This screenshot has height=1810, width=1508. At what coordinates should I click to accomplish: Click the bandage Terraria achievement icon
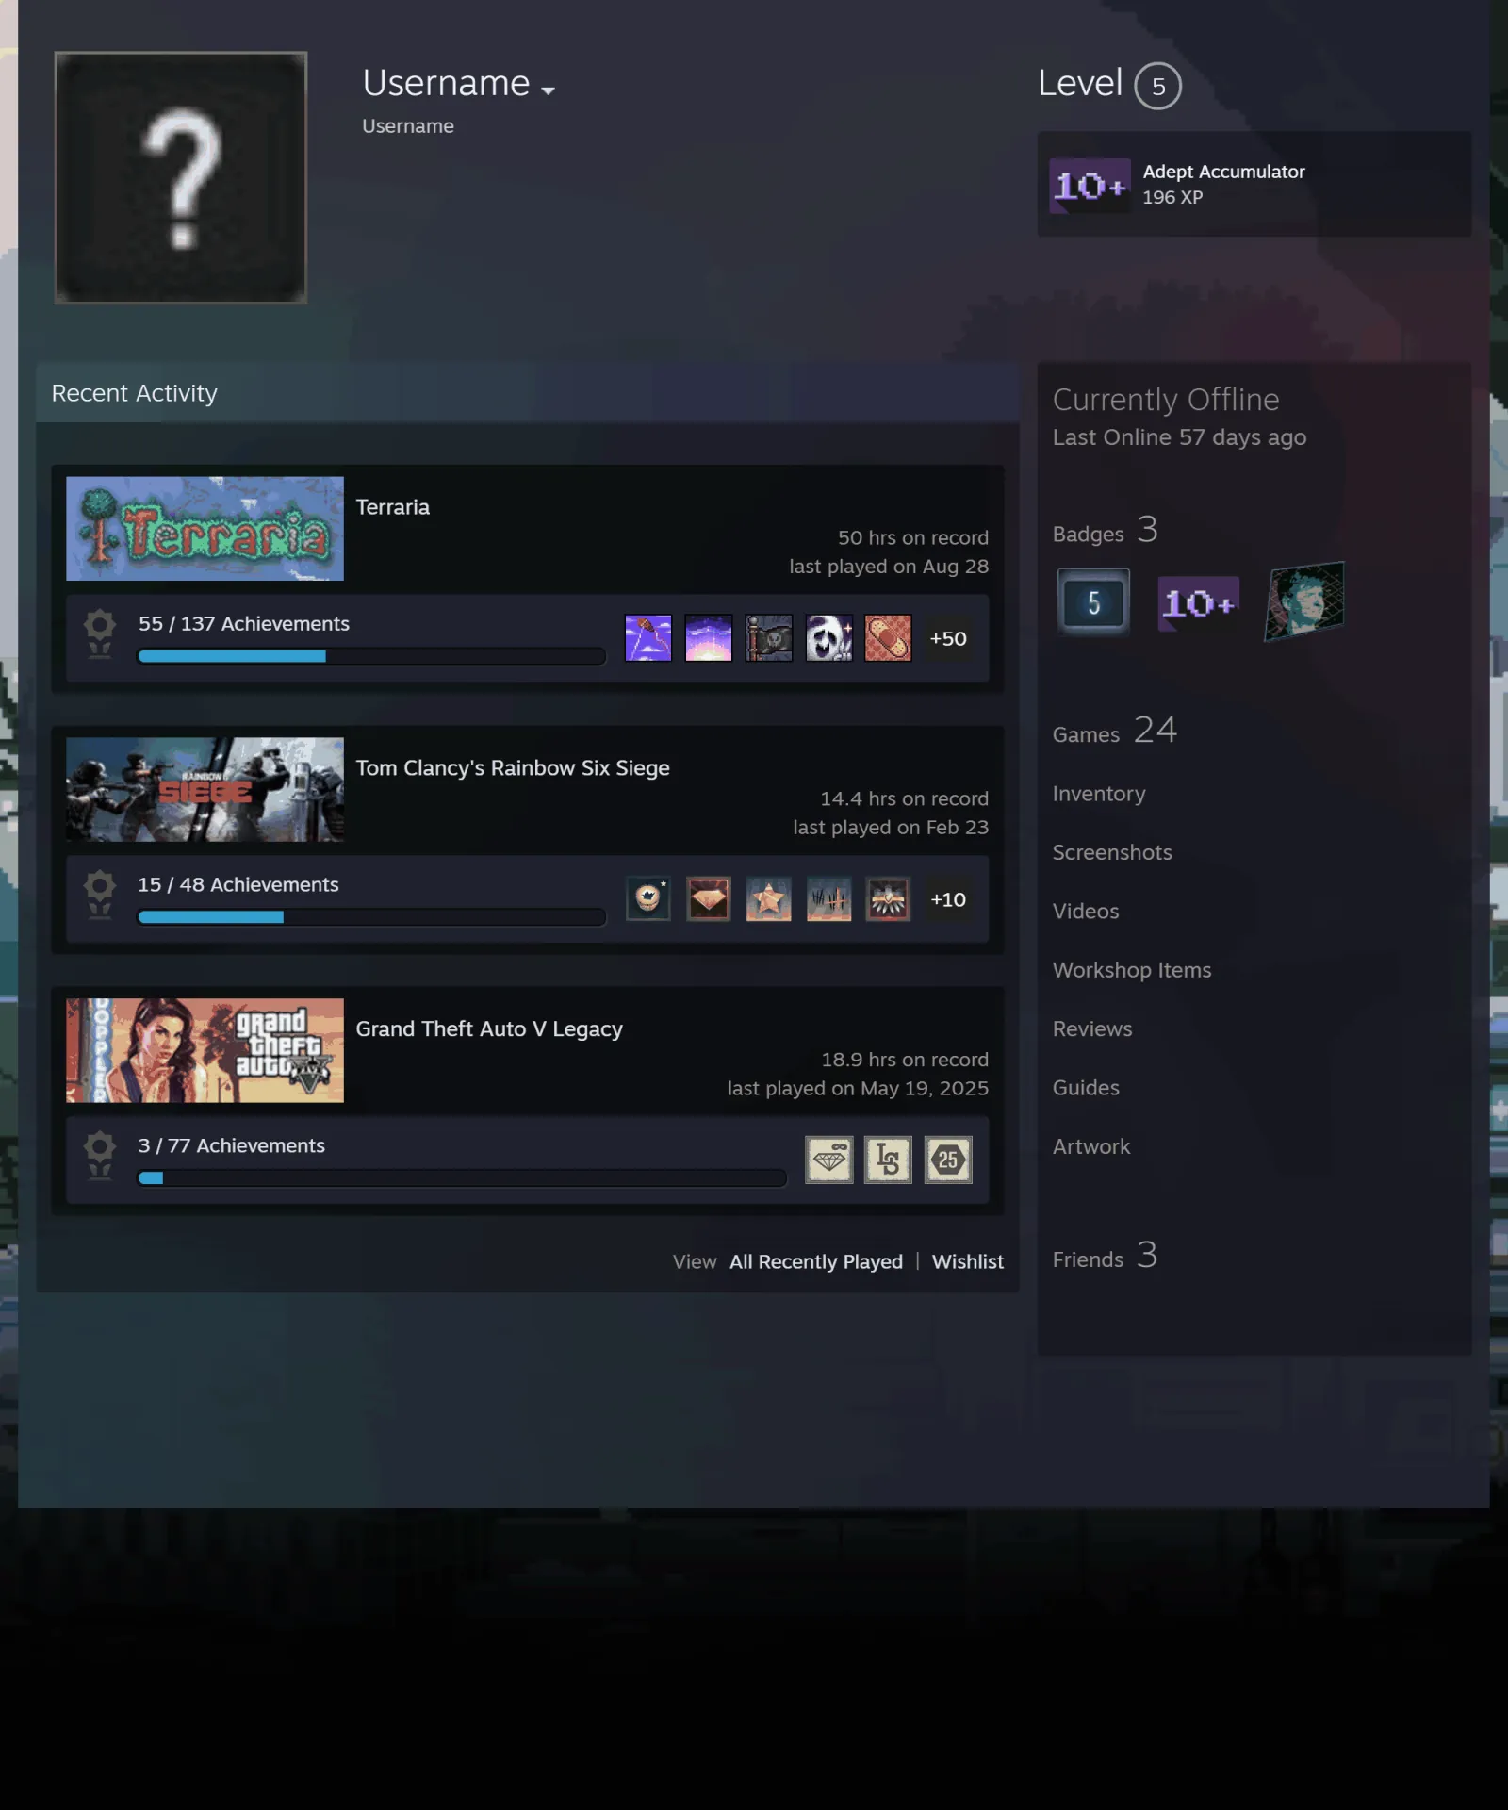888,638
